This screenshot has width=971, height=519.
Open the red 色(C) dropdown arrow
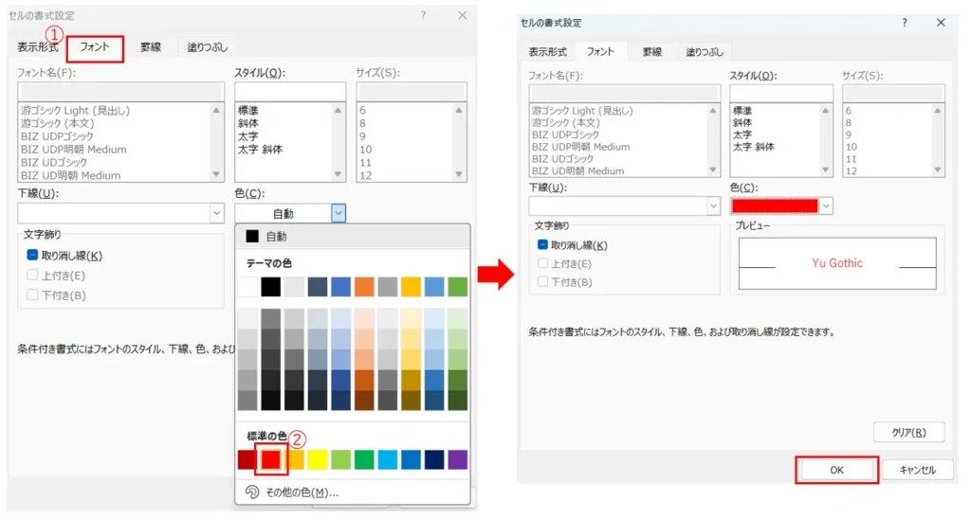(826, 206)
